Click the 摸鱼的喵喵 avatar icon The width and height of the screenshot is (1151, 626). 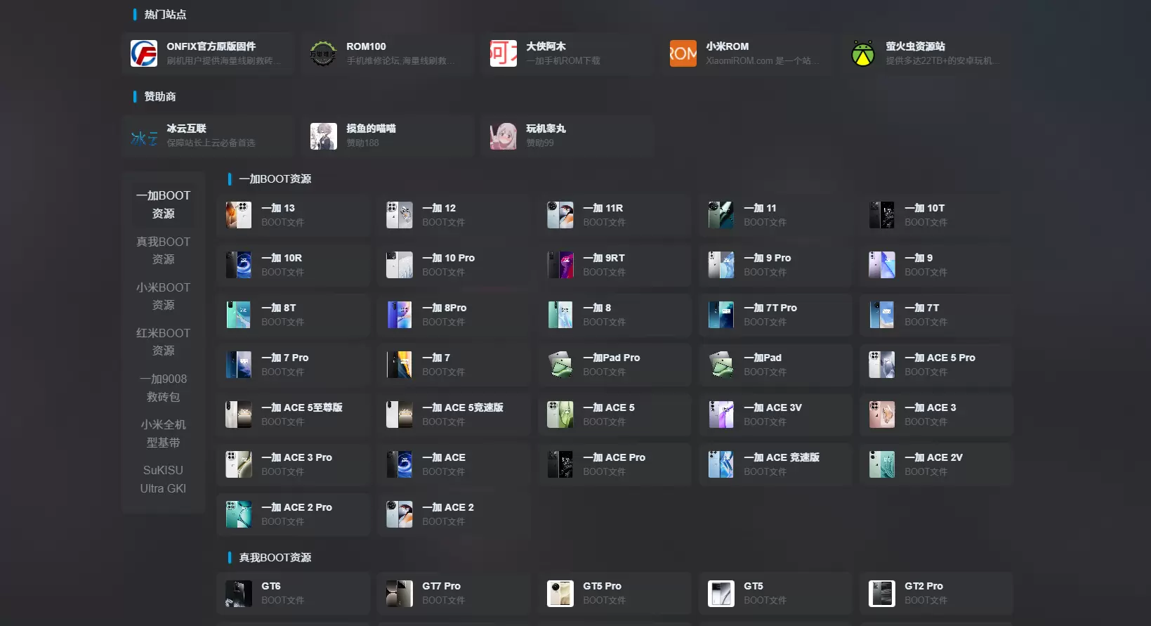pyautogui.click(x=323, y=136)
